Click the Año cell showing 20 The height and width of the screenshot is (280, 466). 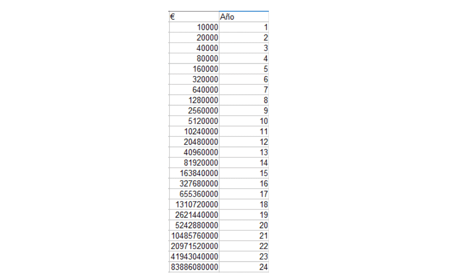pyautogui.click(x=244, y=225)
